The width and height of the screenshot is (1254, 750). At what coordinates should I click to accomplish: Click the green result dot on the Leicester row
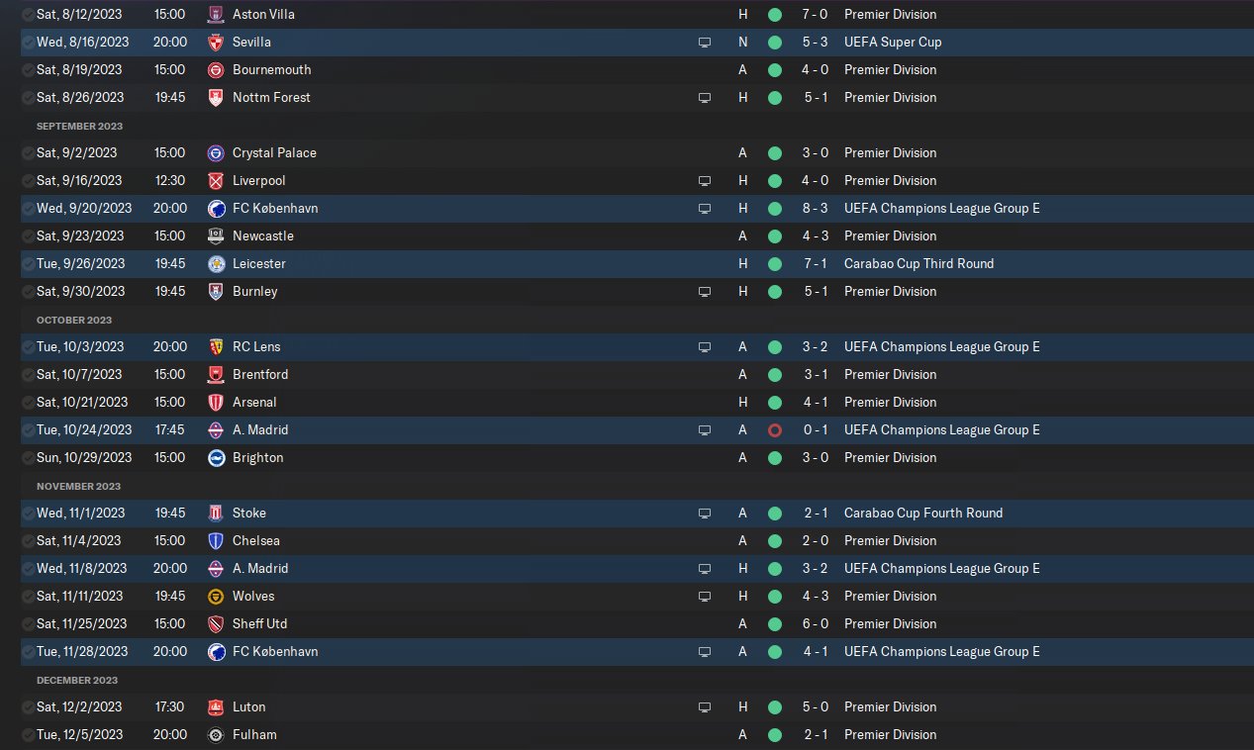[774, 264]
